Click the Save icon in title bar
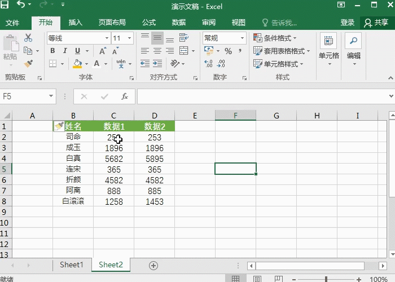The width and height of the screenshot is (395, 282). pyautogui.click(x=5, y=4)
